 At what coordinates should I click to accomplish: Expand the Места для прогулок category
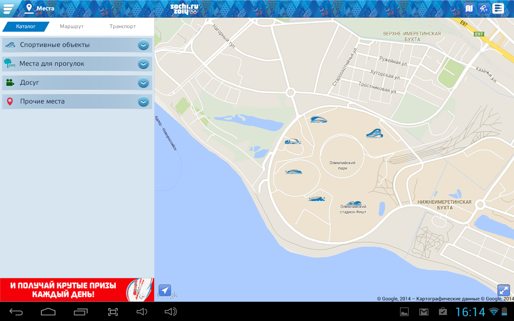[x=143, y=64]
